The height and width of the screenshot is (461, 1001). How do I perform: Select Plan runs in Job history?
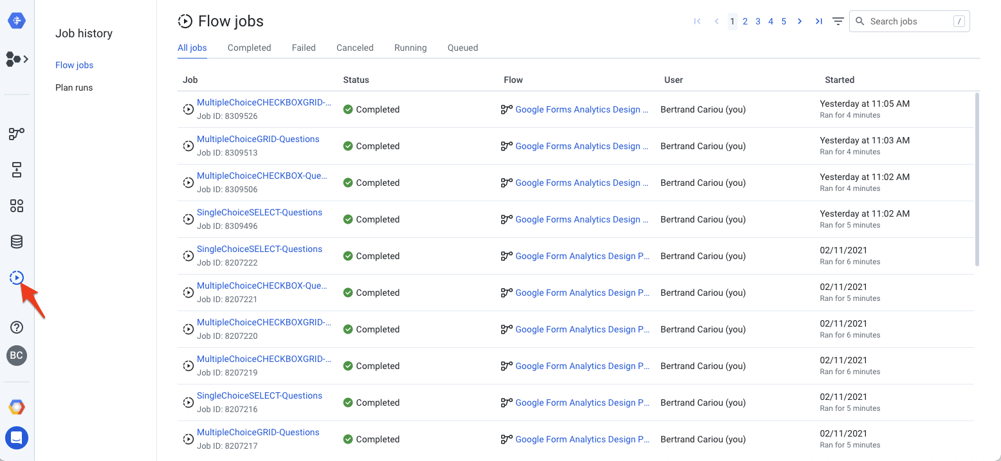pyautogui.click(x=74, y=87)
